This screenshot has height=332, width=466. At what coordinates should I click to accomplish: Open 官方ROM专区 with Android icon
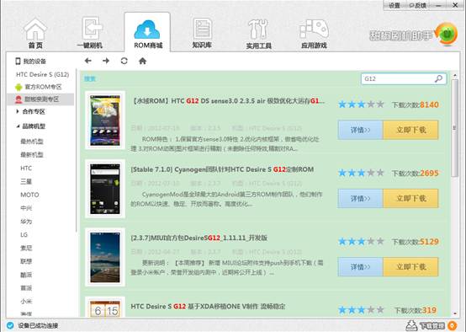39,87
